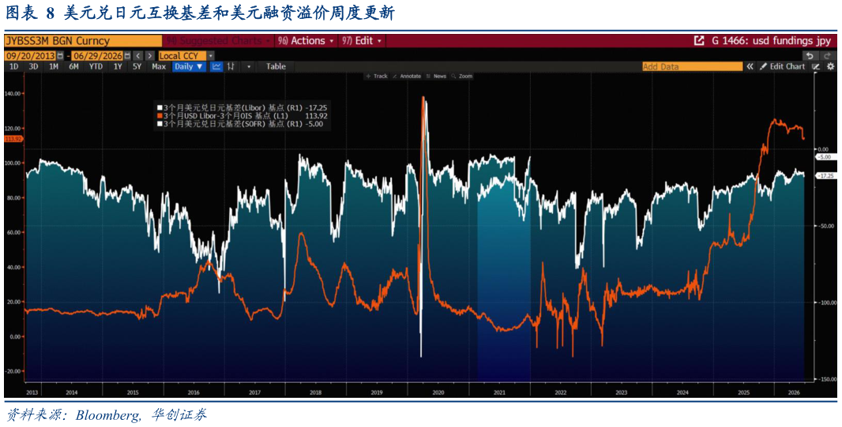The width and height of the screenshot is (842, 427).
Task: Click the orange Libor-OIS legend color square
Action: pos(159,115)
